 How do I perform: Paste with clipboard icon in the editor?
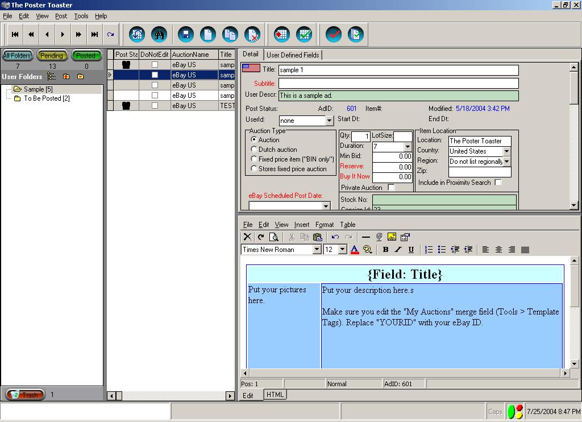click(x=318, y=237)
